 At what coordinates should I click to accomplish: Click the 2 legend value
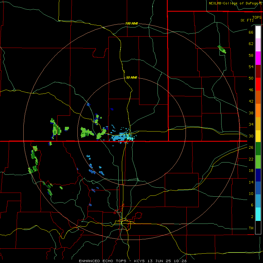pos(252,217)
